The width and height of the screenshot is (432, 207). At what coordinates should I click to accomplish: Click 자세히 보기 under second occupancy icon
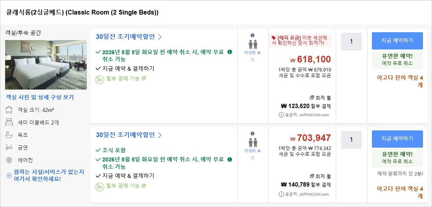[x=253, y=154]
